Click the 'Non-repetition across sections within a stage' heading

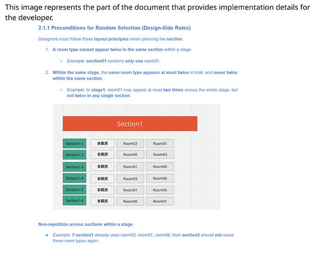[86, 224]
